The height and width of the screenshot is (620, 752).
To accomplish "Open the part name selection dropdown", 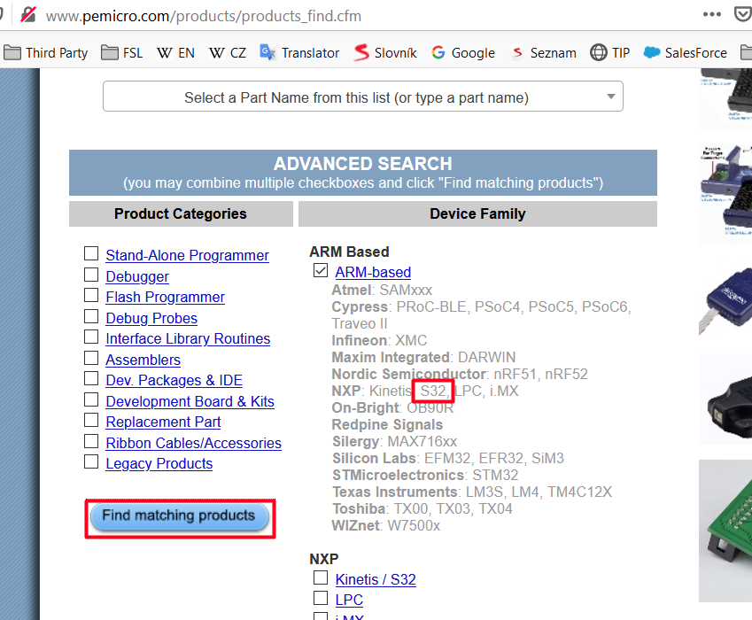I will click(363, 97).
